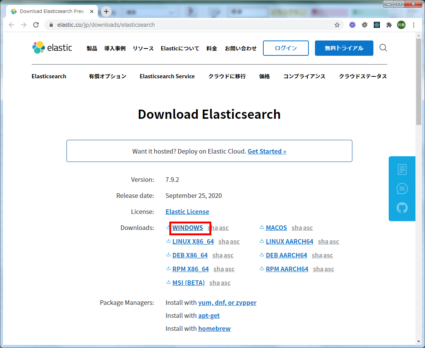
Task: Click the 無料トライアル button
Action: click(344, 48)
